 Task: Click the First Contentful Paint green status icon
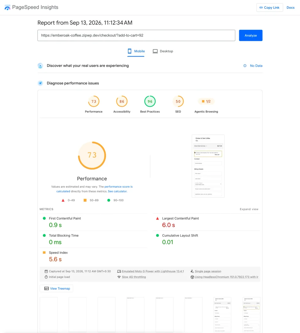[x=45, y=218]
